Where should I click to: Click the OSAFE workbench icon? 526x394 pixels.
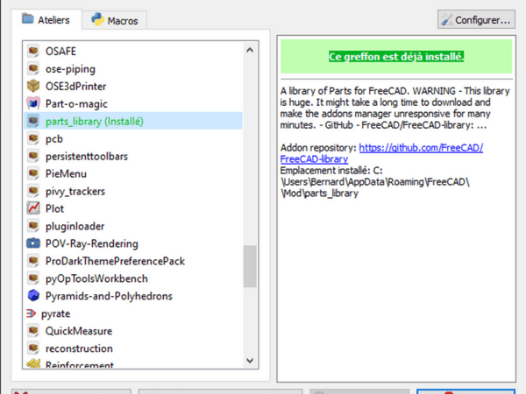tap(33, 52)
